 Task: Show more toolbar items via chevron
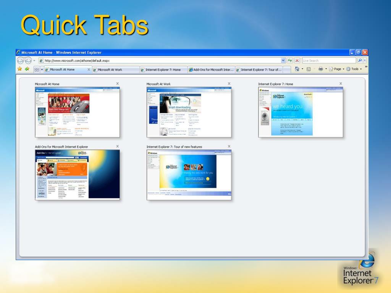pyautogui.click(x=366, y=67)
